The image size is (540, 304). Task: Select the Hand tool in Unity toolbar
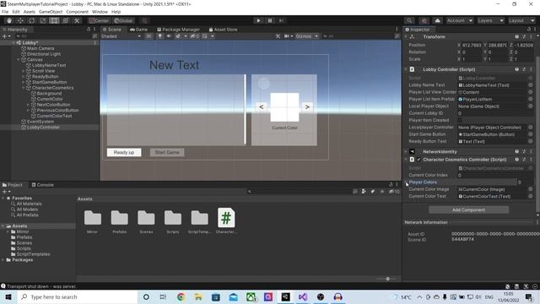tap(9, 20)
